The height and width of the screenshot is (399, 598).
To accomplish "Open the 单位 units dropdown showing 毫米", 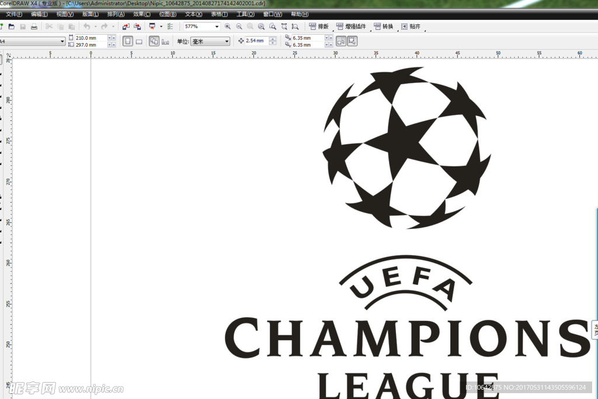I will [x=227, y=41].
